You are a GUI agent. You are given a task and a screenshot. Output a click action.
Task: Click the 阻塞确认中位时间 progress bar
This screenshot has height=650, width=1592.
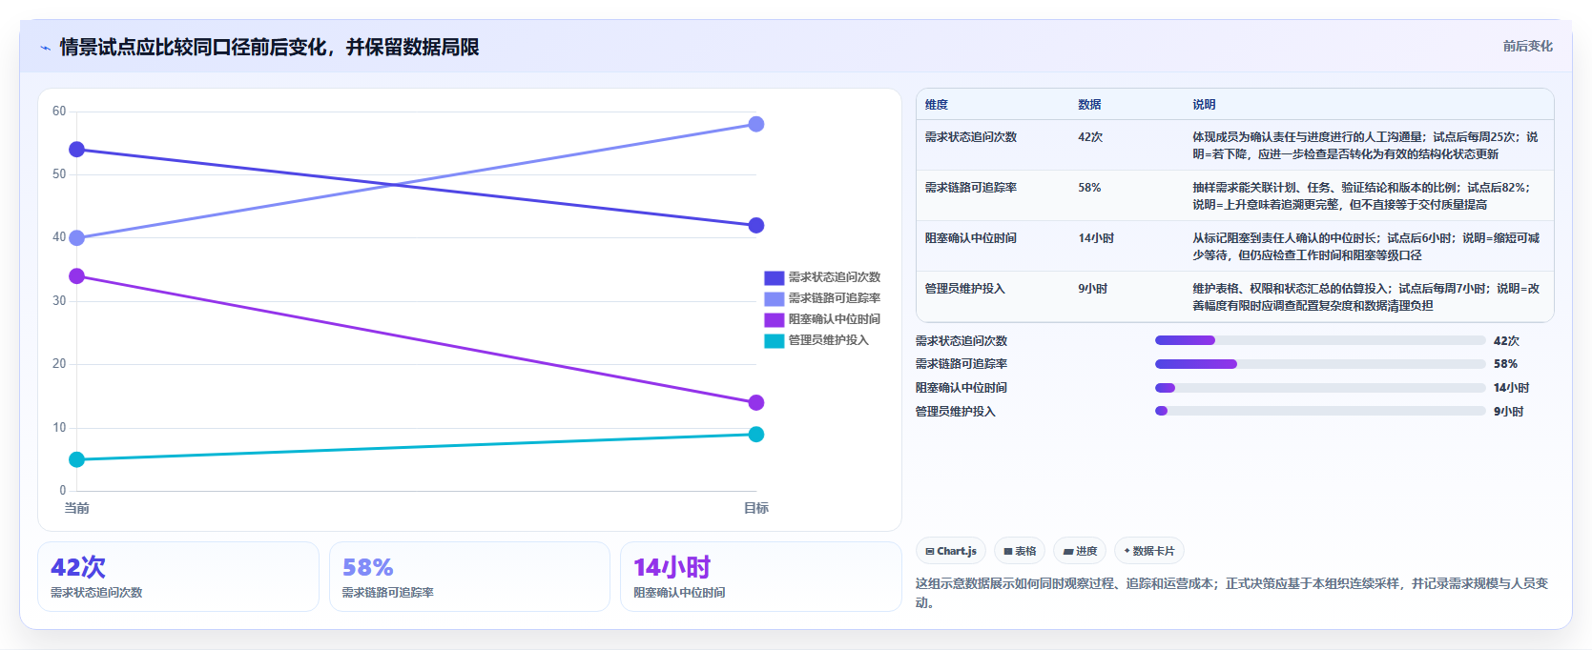[1320, 388]
